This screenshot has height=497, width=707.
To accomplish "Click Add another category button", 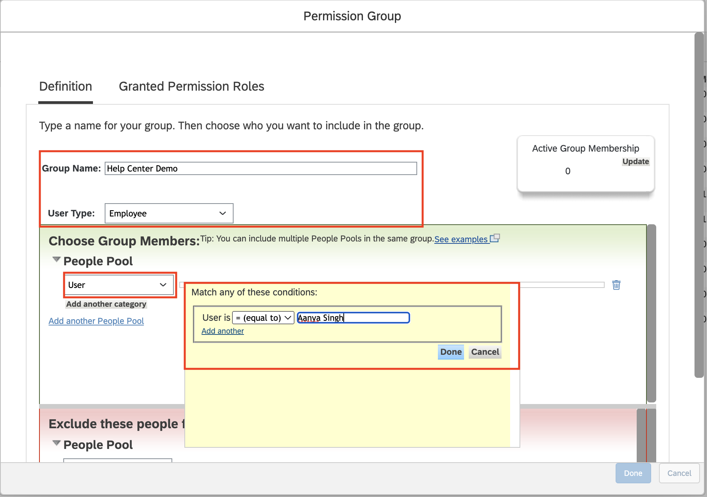I will [x=106, y=304].
